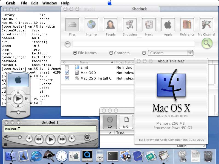The image size is (219, 164).
Task: Sort list by the Name column header
Action: (x=93, y=62)
